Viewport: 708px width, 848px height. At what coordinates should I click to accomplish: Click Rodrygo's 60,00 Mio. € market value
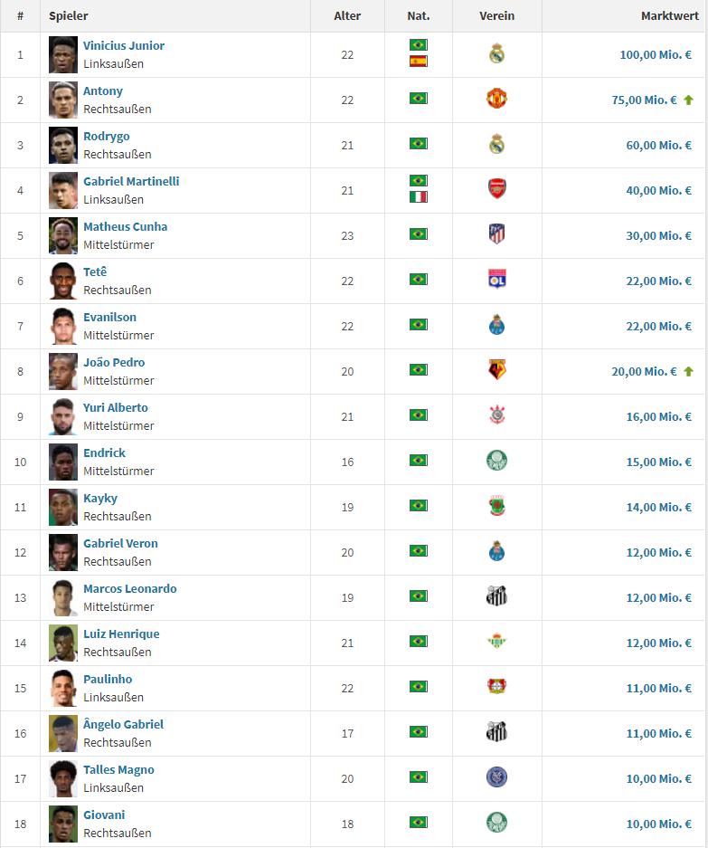(658, 145)
